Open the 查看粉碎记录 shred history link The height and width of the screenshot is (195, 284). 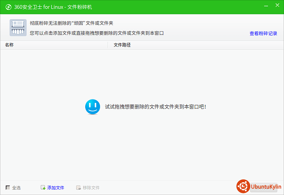click(x=263, y=33)
